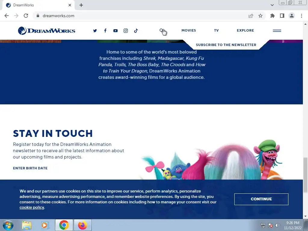Expand the tab search chevron

[x=272, y=5]
